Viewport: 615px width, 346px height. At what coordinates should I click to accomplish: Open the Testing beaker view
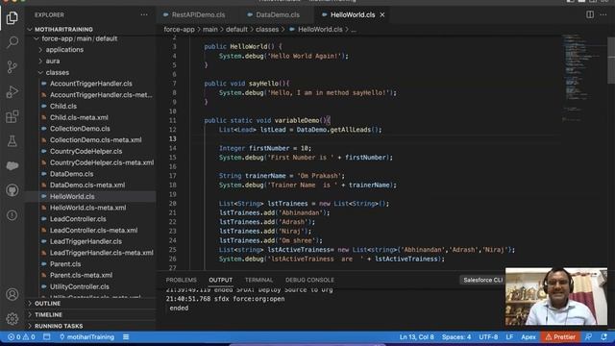pos(12,141)
